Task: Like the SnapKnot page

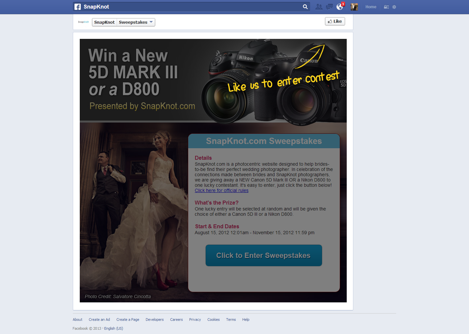Action: [x=335, y=21]
